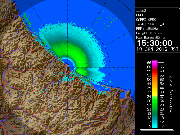
Task: Click the teal 12–18 dBZ legend swatch
Action: (155, 118)
